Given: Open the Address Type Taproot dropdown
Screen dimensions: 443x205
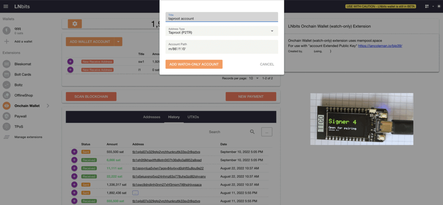Looking at the screenshot, I should point(221,31).
